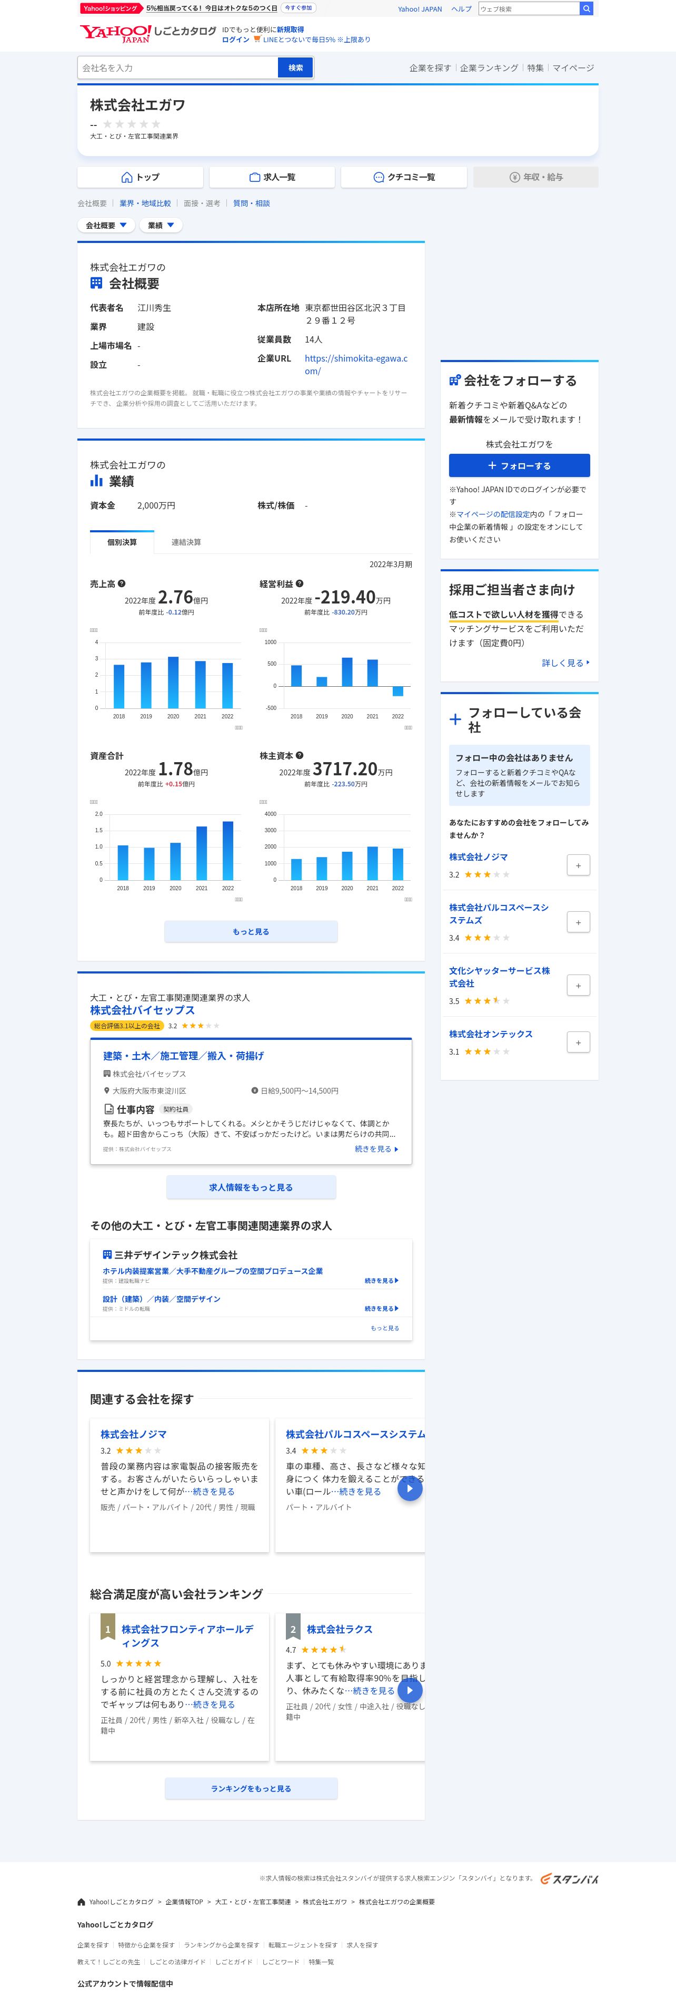Click もっと見る under performance charts
The height and width of the screenshot is (1996, 676).
251,931
